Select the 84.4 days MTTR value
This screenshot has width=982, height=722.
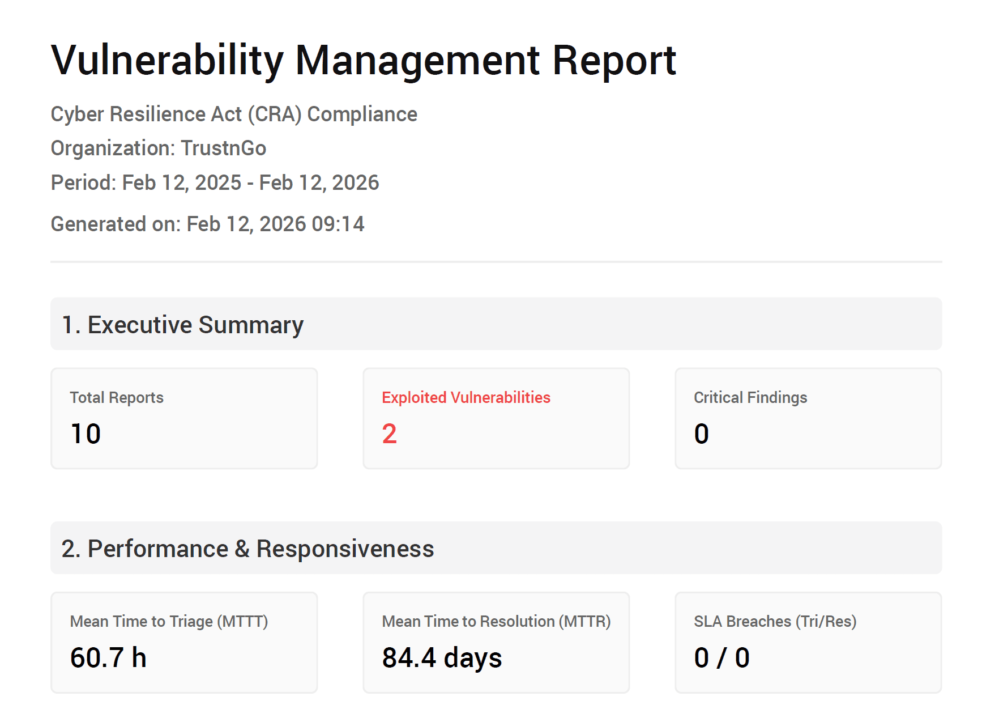[x=442, y=657]
